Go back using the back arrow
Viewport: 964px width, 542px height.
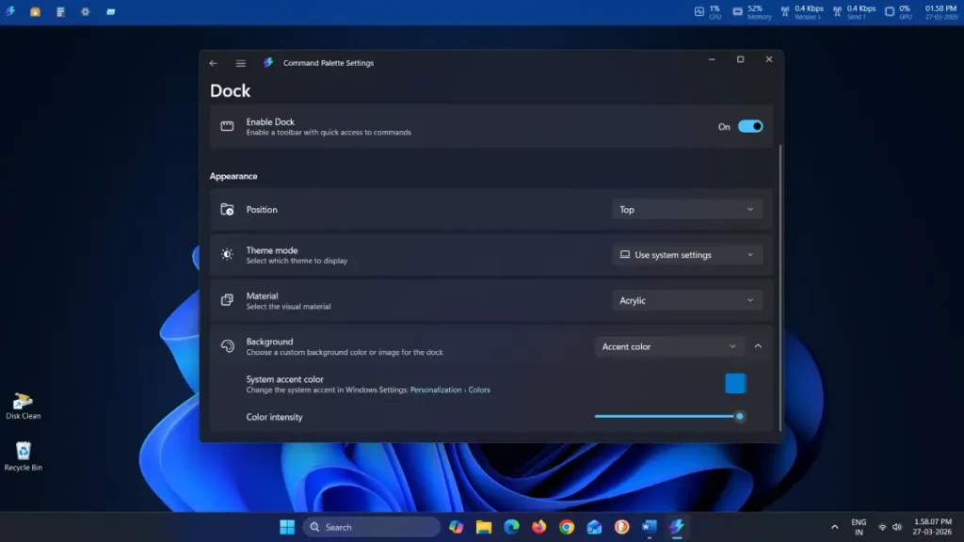click(214, 62)
